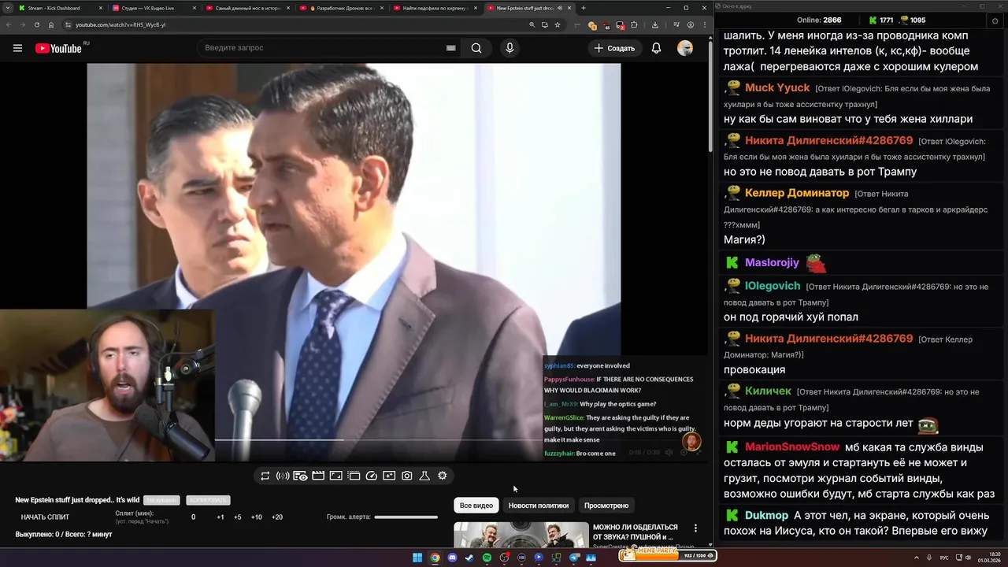This screenshot has height=567, width=1008.
Task: Click the КОПИРОВАТЬ button near video title
Action: tap(208, 500)
